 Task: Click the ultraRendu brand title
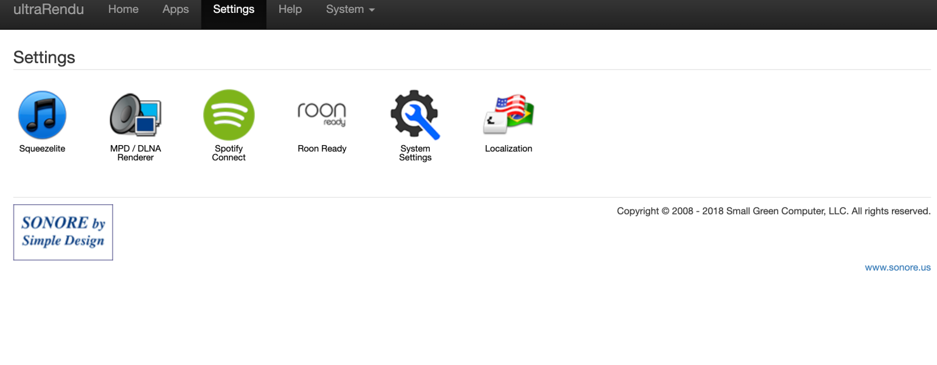coord(49,9)
